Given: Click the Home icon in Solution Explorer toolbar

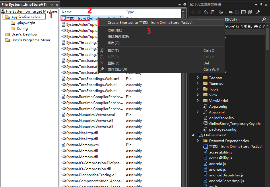Looking at the screenshot, I should coord(205,12).
